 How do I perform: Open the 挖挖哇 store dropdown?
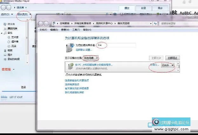pos(14,69)
